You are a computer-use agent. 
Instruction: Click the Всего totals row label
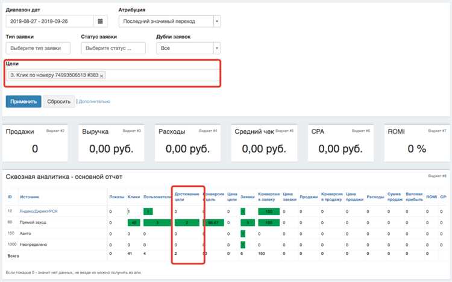(13, 255)
